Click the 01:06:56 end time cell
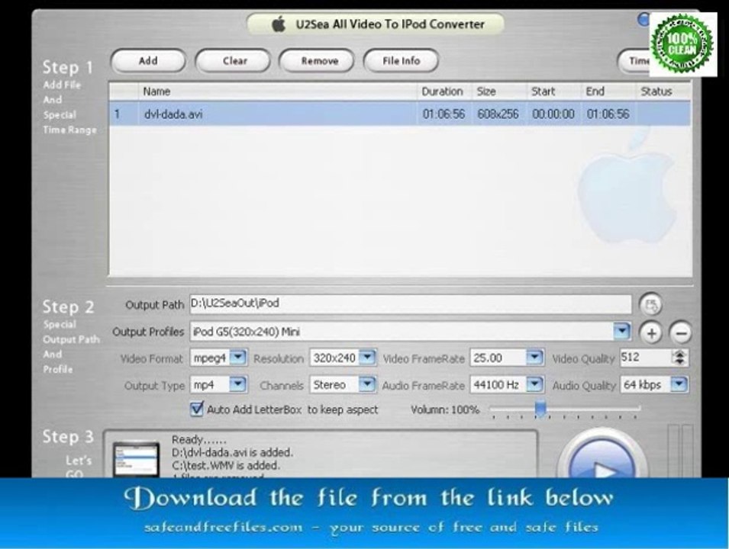The image size is (729, 549). pos(608,114)
